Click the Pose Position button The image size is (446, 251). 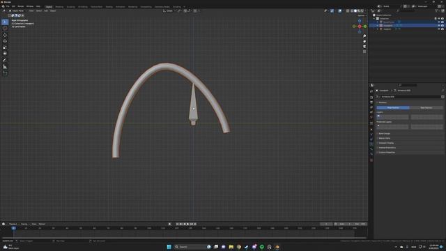coord(393,108)
